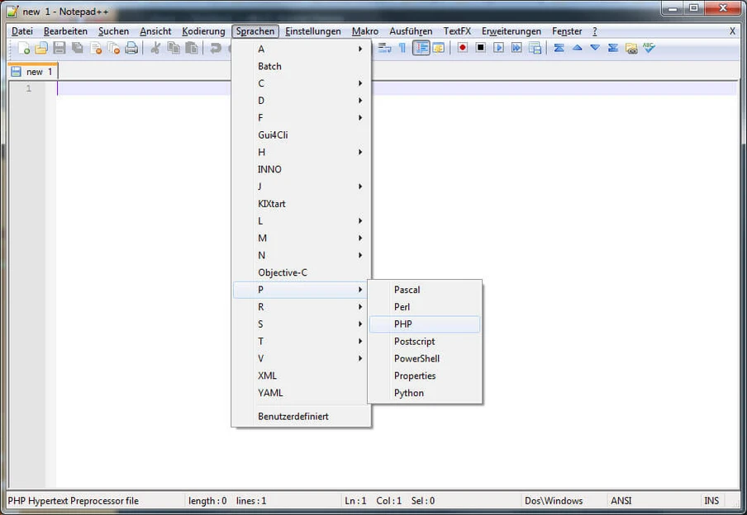Click the Save recorded macro icon
This screenshot has height=515, width=747.
click(535, 48)
